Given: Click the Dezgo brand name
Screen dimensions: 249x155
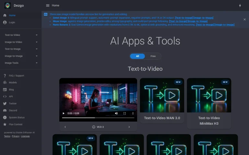Looking at the screenshot, I should (19, 5).
